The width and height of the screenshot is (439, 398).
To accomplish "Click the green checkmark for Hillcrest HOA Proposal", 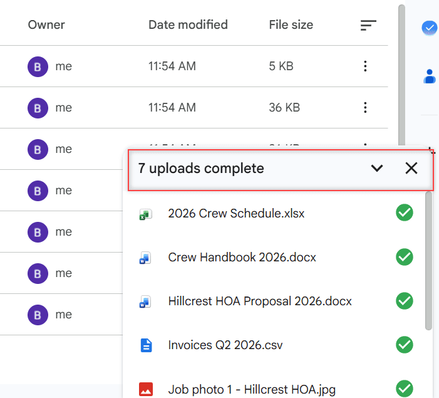I will click(405, 301).
